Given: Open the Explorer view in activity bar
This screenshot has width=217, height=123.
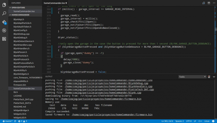Looking at the screenshot, I should click(4, 5).
